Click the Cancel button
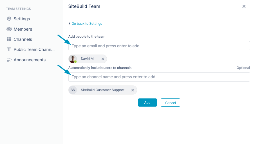Screen dimensions: 255x144 click(170, 103)
